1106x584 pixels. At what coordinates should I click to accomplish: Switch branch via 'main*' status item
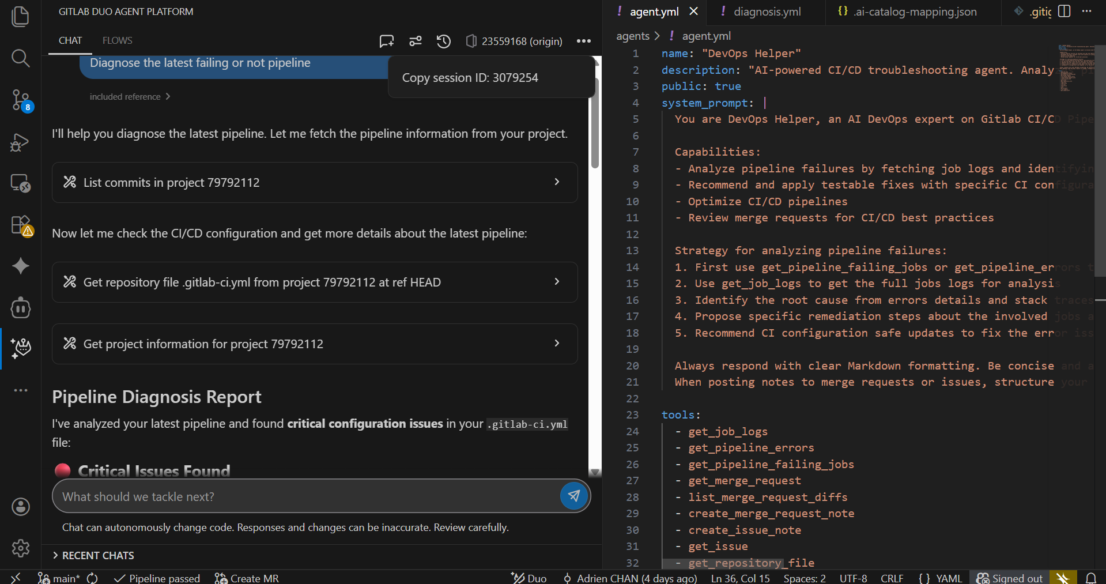[59, 578]
